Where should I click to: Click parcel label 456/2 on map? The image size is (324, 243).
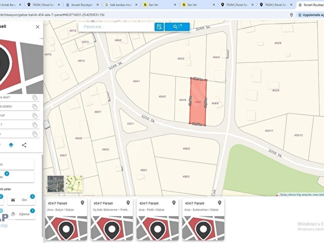186,148
